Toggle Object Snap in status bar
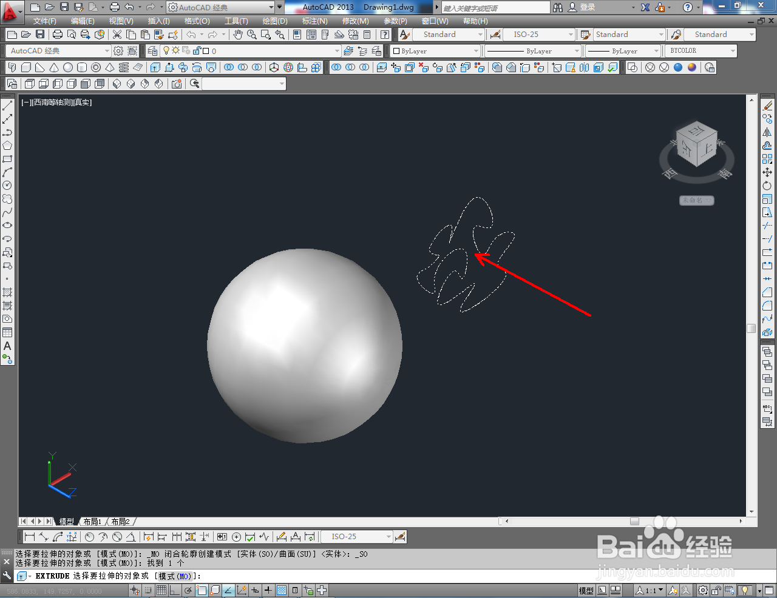The width and height of the screenshot is (777, 598). [x=202, y=590]
